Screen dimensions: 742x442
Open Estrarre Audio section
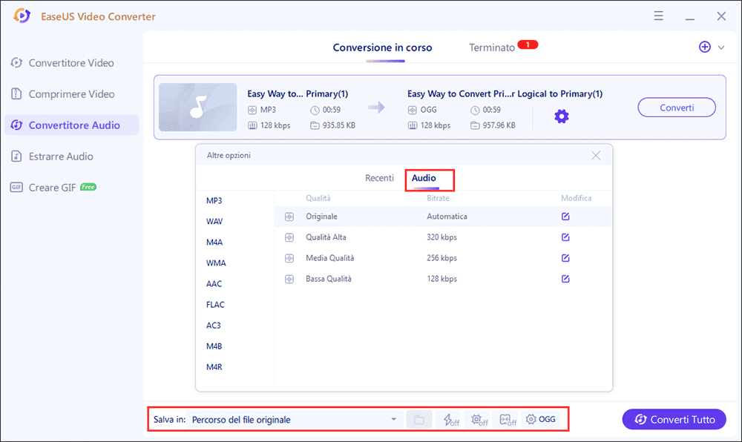point(61,156)
